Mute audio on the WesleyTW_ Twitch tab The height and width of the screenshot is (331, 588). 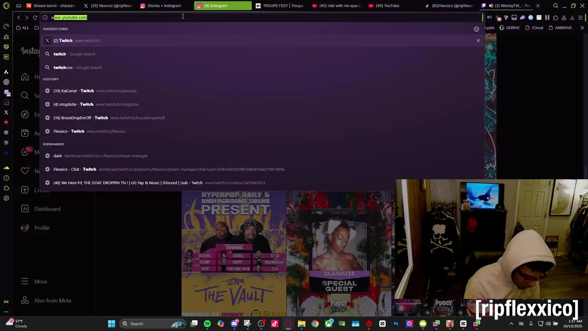coord(491,6)
